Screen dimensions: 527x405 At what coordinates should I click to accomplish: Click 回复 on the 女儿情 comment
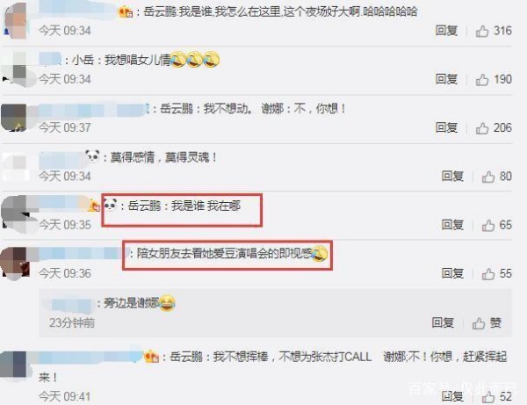[x=446, y=79]
